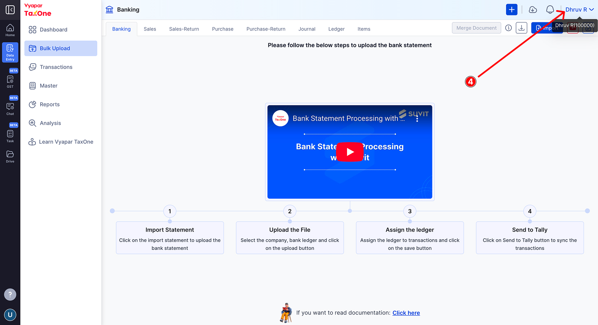Click the step 3 circle marker
The height and width of the screenshot is (325, 598).
(x=410, y=211)
